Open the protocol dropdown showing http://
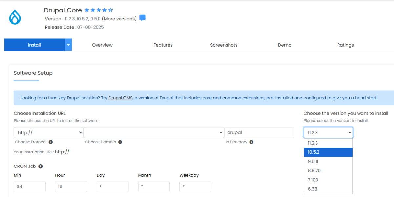394x197 pixels. (x=49, y=132)
